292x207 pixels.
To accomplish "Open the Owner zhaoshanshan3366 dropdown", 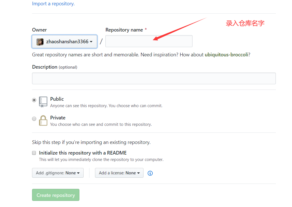I will [64, 42].
